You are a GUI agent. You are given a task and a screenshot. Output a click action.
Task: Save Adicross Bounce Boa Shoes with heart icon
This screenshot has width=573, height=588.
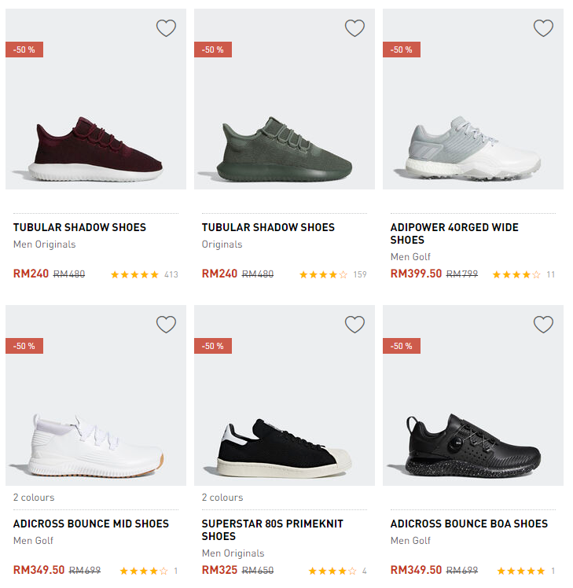[x=543, y=324]
